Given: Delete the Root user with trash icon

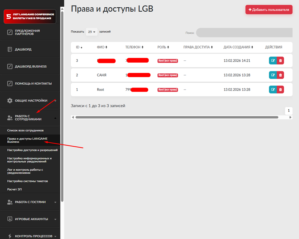Looking at the screenshot, I should (x=280, y=90).
